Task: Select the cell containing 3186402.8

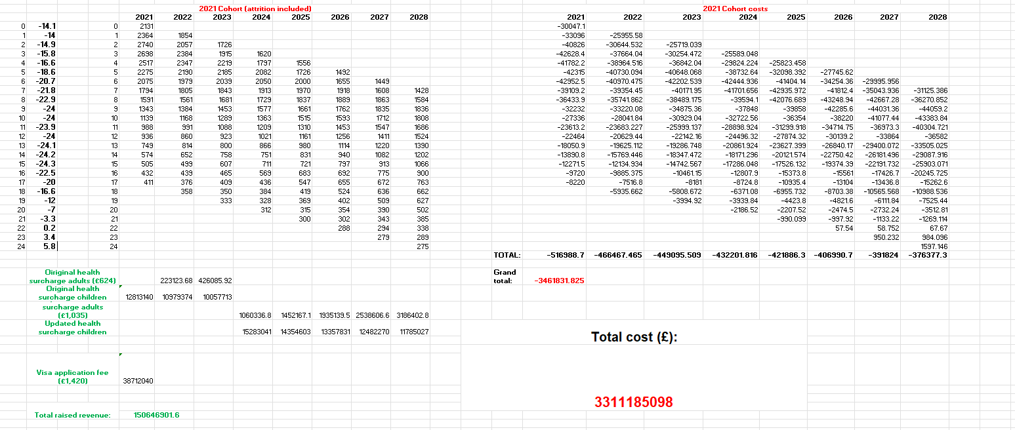Action: pyautogui.click(x=413, y=315)
